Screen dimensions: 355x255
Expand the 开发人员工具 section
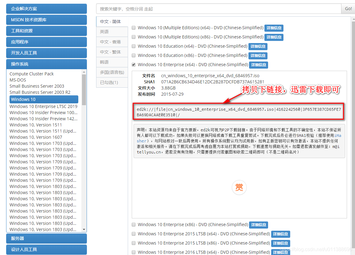pyautogui.click(x=46, y=53)
